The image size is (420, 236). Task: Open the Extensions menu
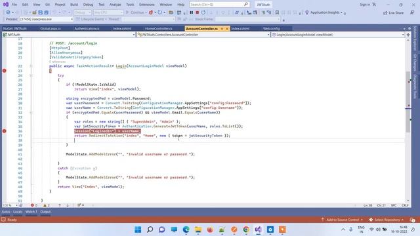tap(147, 5)
